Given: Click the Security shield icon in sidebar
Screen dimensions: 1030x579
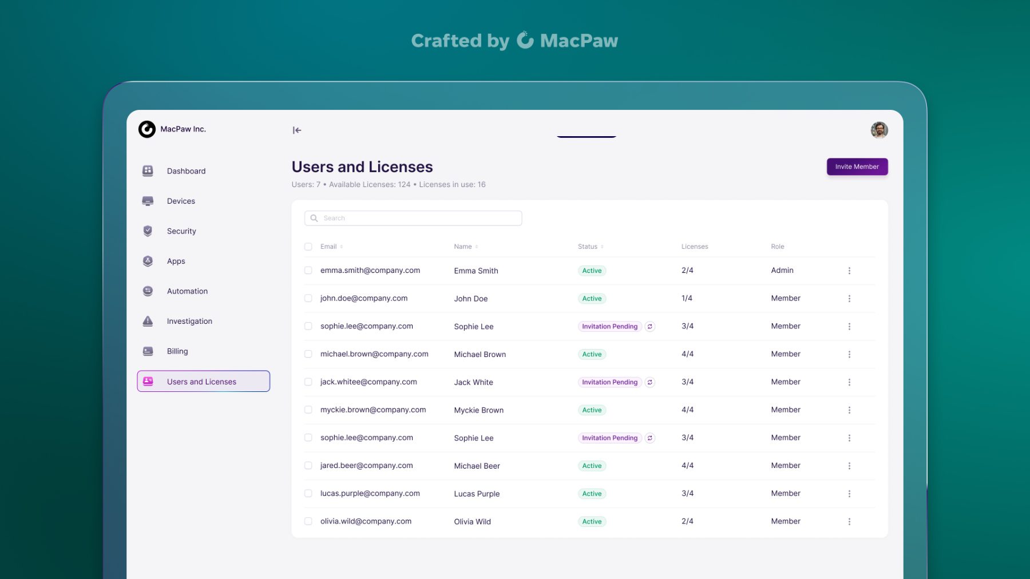Looking at the screenshot, I should 148,231.
